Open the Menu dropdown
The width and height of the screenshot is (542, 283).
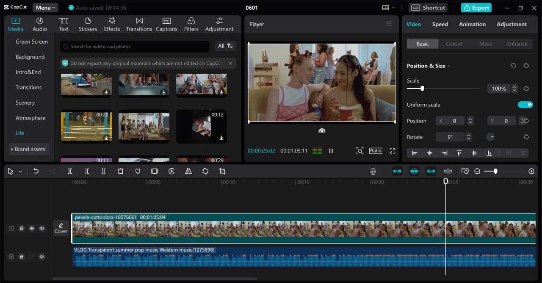pos(45,8)
